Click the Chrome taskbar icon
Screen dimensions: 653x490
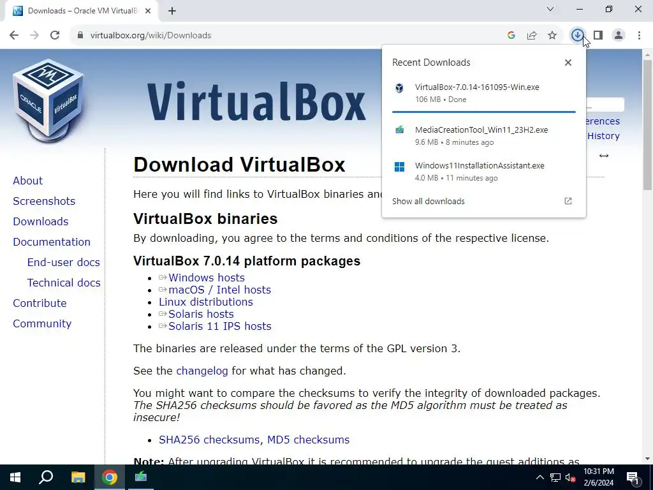pyautogui.click(x=110, y=477)
